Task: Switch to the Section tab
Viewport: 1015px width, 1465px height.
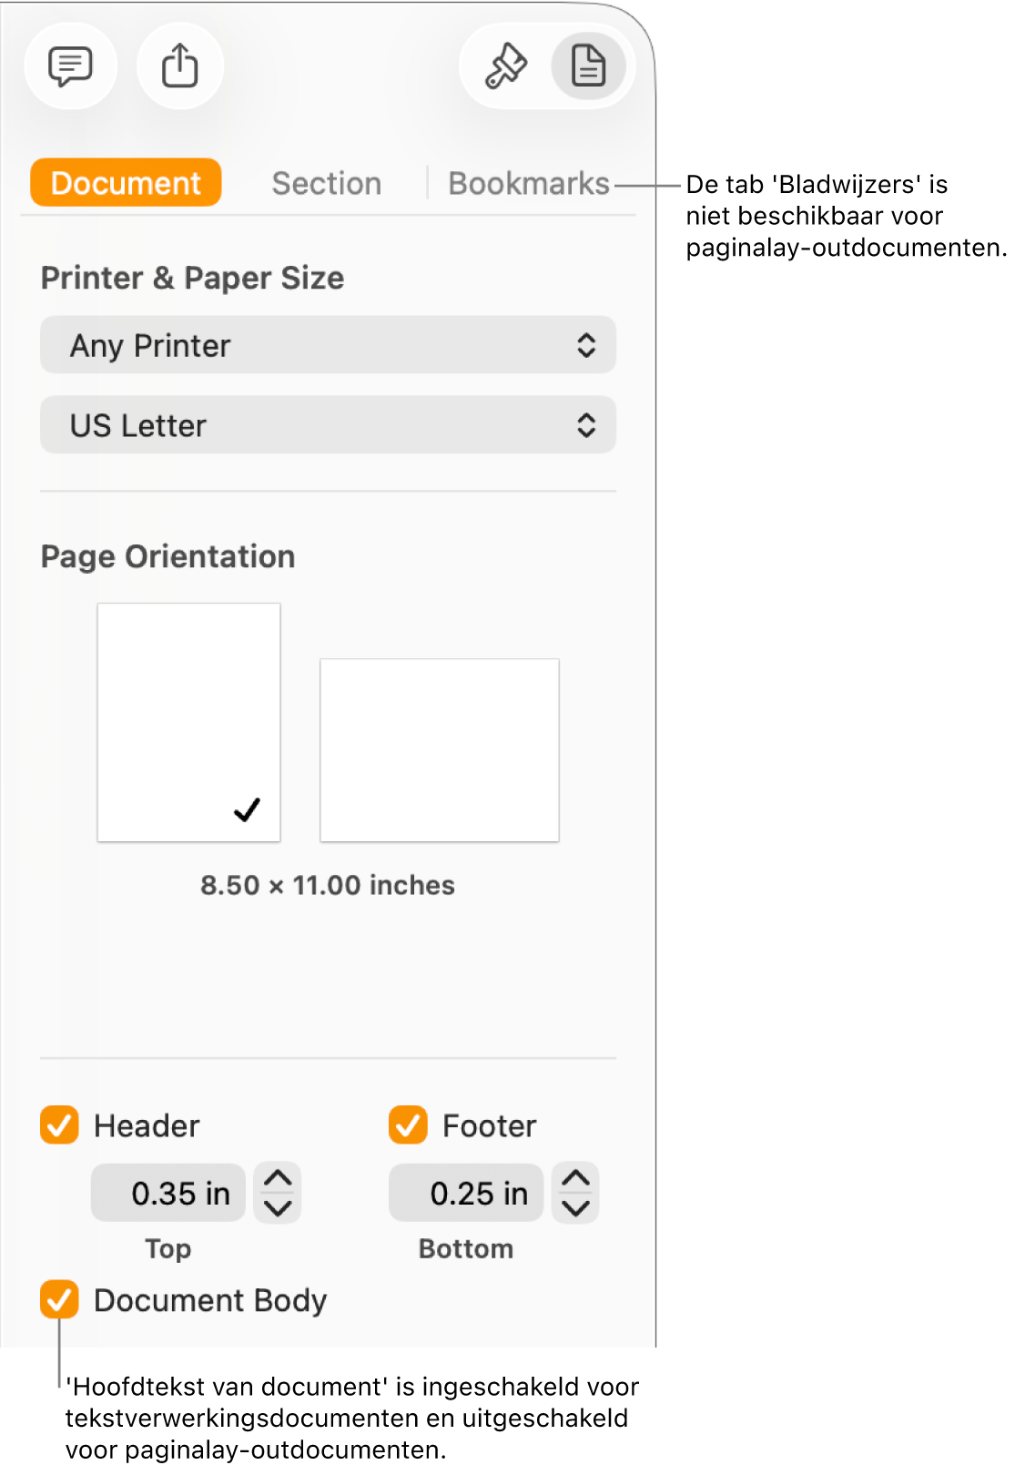Action: [x=326, y=183]
